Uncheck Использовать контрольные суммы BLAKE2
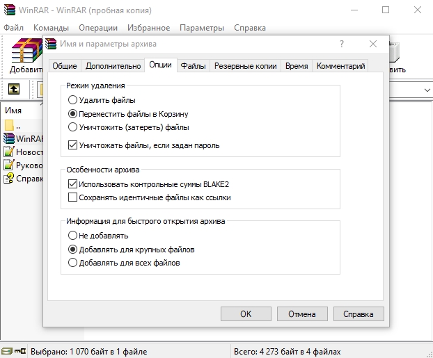 coord(72,184)
